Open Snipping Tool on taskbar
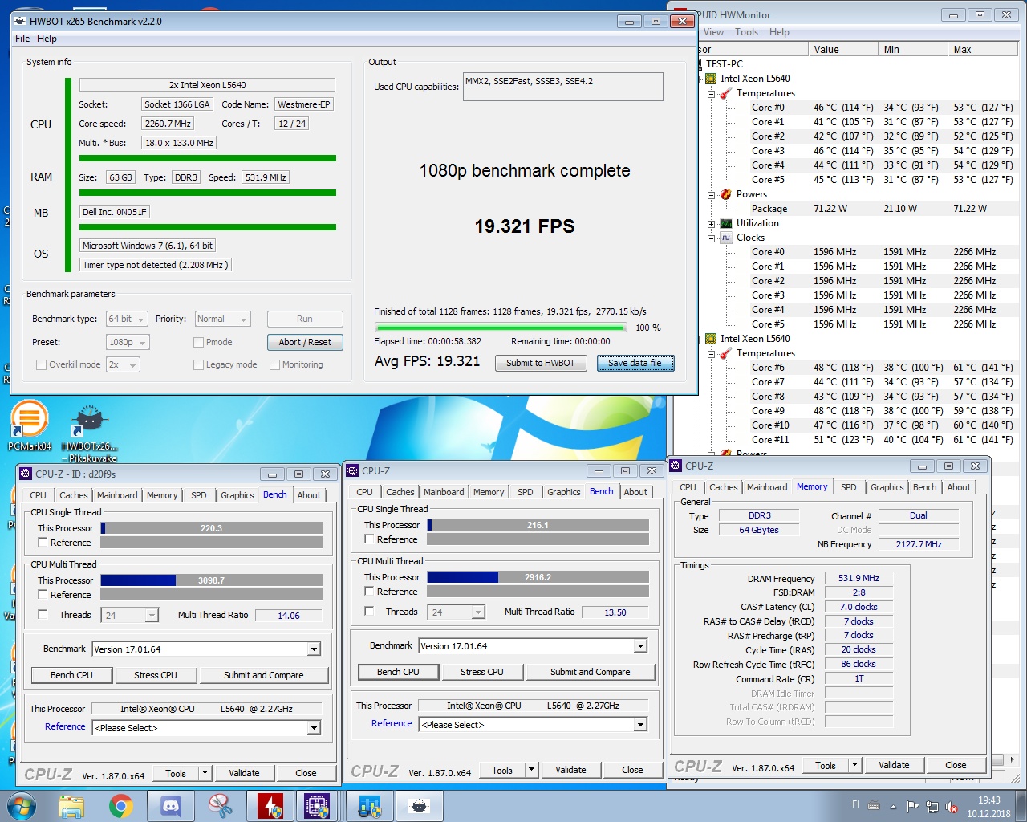Viewport: 1027px width, 822px height. click(x=220, y=806)
